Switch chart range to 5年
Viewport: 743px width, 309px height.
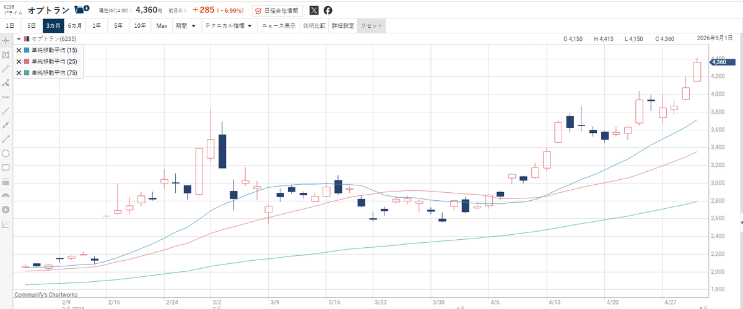point(118,26)
